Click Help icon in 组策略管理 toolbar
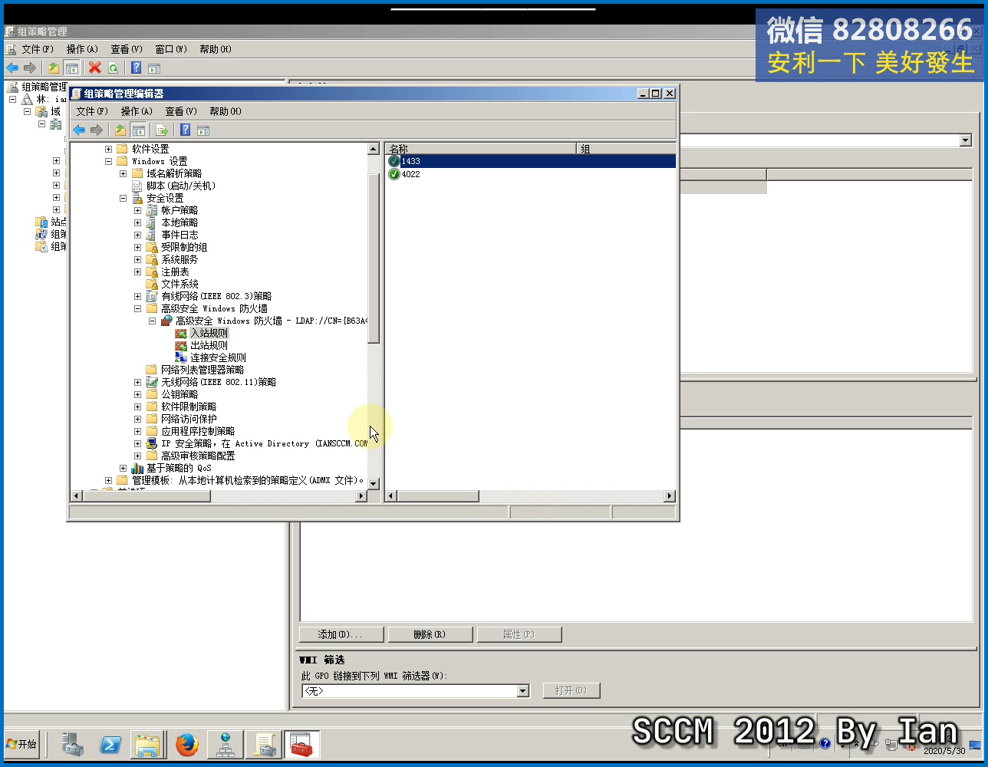 pos(137,68)
